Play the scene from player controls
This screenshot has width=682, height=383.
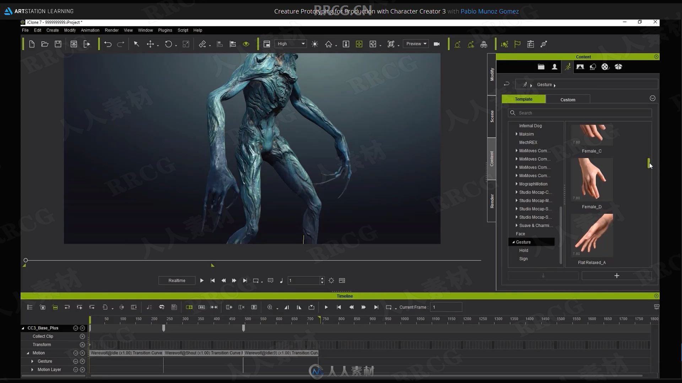(202, 281)
